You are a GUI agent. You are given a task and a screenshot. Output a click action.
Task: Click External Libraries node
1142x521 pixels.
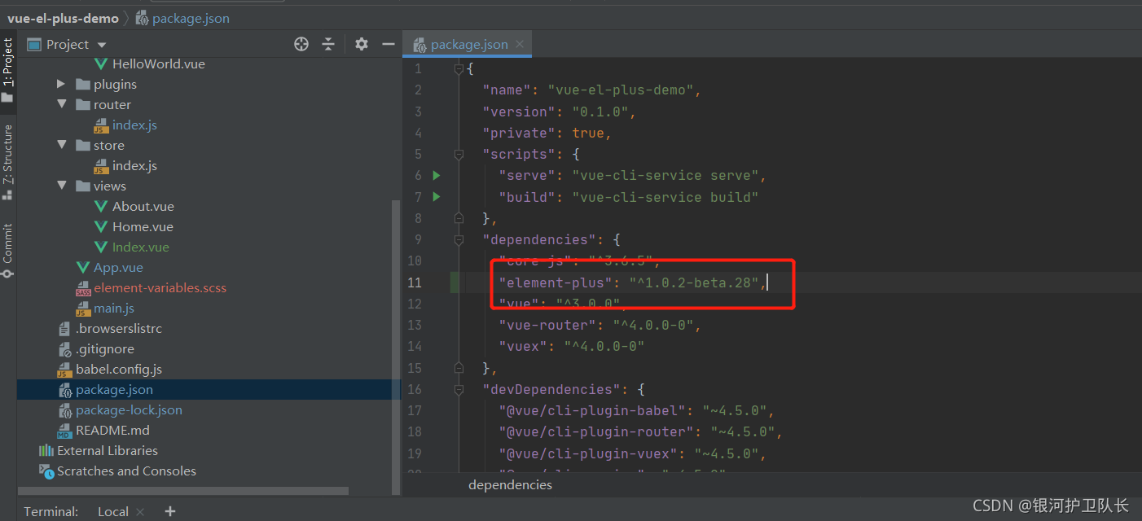click(107, 450)
